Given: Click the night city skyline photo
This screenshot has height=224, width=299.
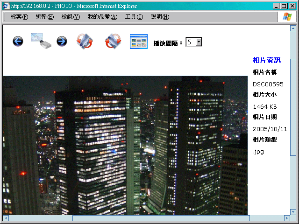Looking at the screenshot, I should coord(125,146).
